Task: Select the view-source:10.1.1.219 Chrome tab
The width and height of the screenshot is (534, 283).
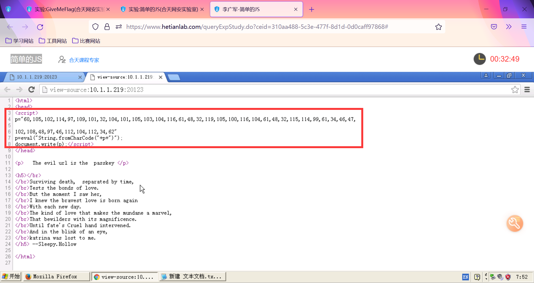Action: 125,77
